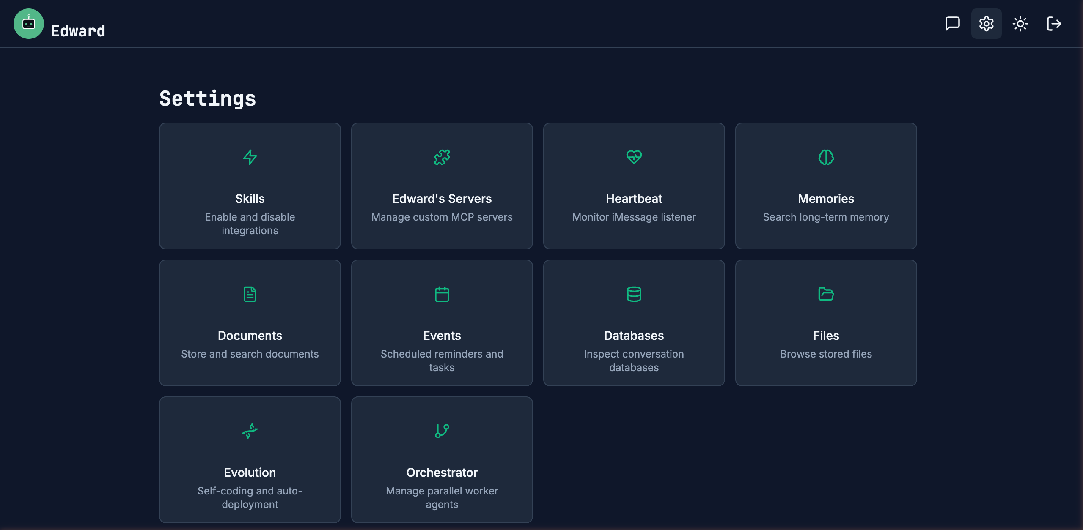Click the settings gear icon

(986, 24)
